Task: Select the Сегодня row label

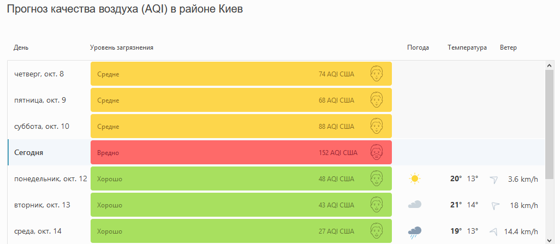Action: 29,152
